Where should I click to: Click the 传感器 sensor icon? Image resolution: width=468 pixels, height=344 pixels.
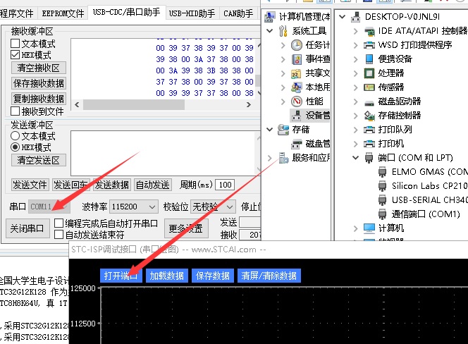tap(369, 87)
